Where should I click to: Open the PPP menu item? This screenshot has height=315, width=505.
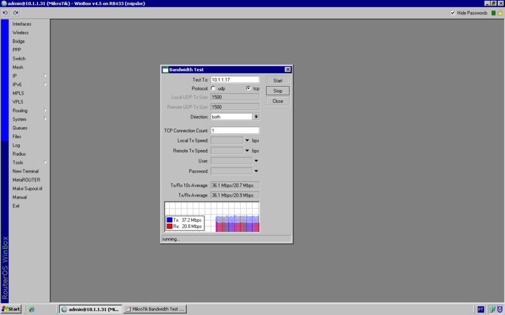click(17, 50)
